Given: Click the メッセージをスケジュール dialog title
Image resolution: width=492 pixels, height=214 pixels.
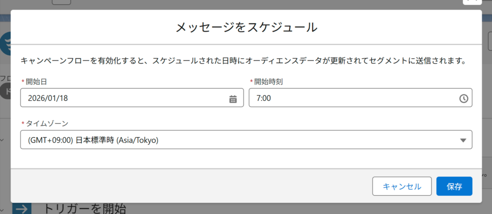Looking at the screenshot, I should [246, 27].
